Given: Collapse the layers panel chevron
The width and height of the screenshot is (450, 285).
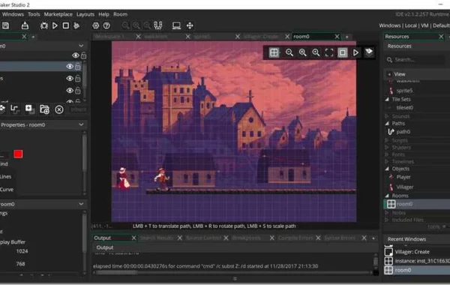Looking at the screenshot, I should 81,46.
